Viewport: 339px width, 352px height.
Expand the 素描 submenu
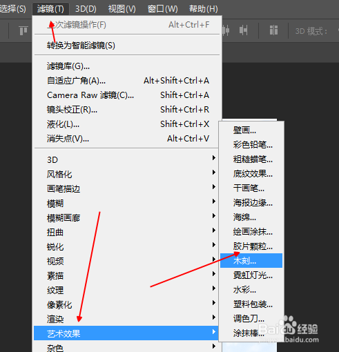(126, 275)
